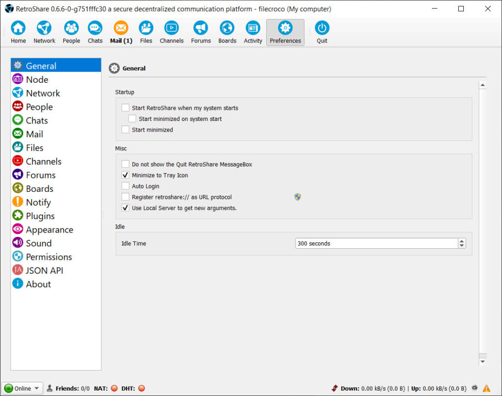
Task: Click the orange warning triangle icon
Action: pyautogui.click(x=487, y=388)
